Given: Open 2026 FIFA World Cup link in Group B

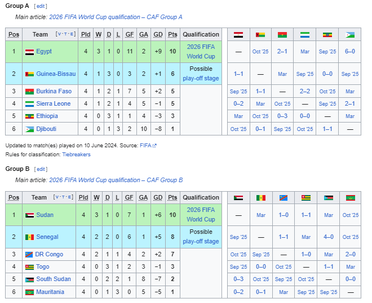Looking at the screenshot, I should point(201,215).
